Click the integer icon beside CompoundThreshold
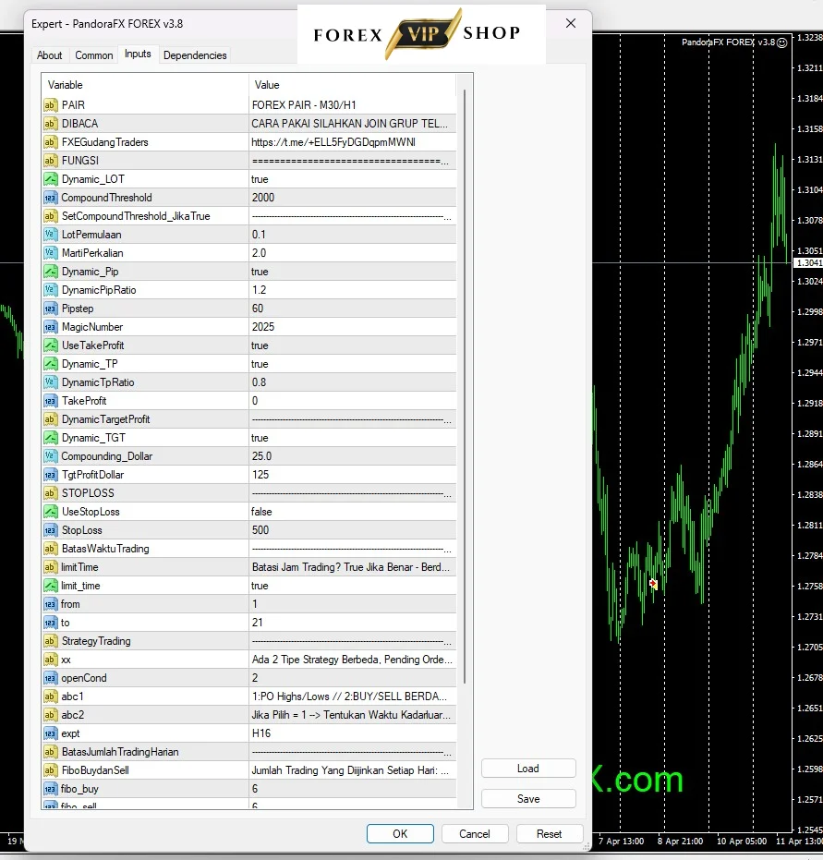The height and width of the screenshot is (860, 823). coord(50,198)
